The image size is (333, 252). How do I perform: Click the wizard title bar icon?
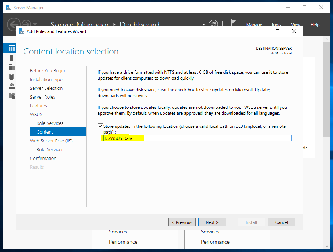(22, 31)
